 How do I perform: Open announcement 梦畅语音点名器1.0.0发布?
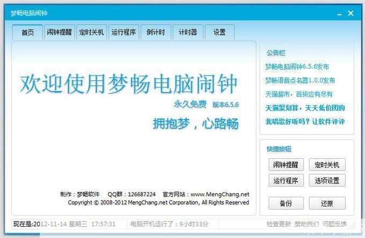click(x=300, y=80)
